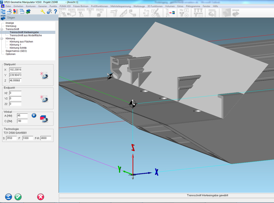Open the Werkzeuge menu
Image resolution: width=274 pixels, height=203 pixels.
pos(139,6)
